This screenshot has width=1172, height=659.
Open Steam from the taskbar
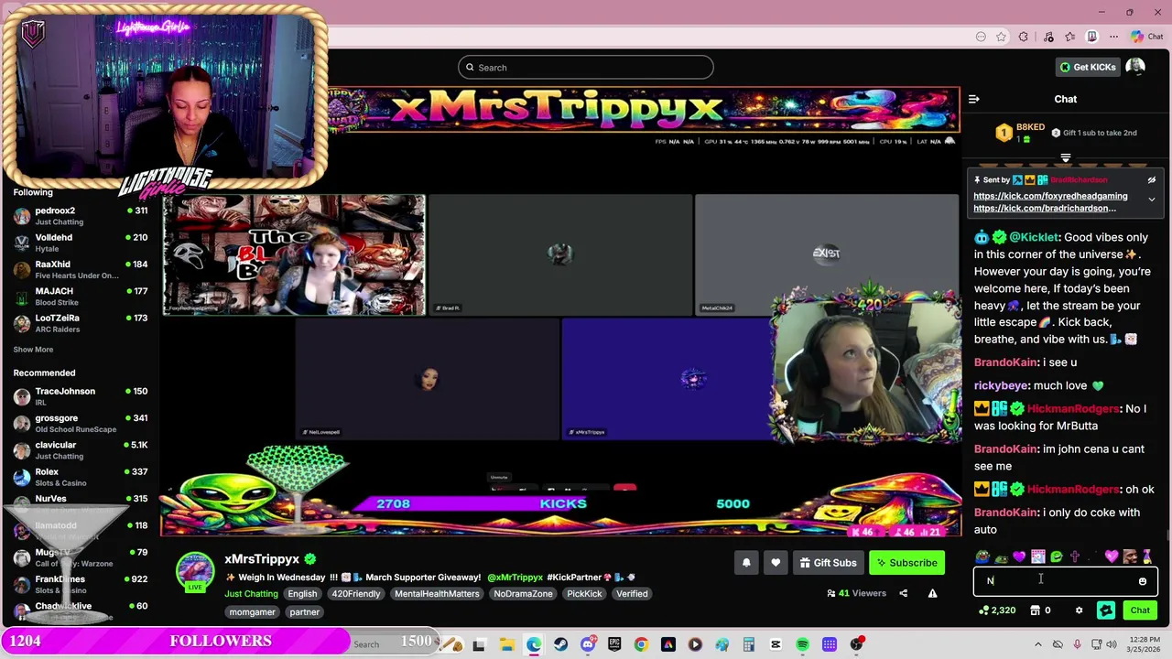[x=560, y=644]
